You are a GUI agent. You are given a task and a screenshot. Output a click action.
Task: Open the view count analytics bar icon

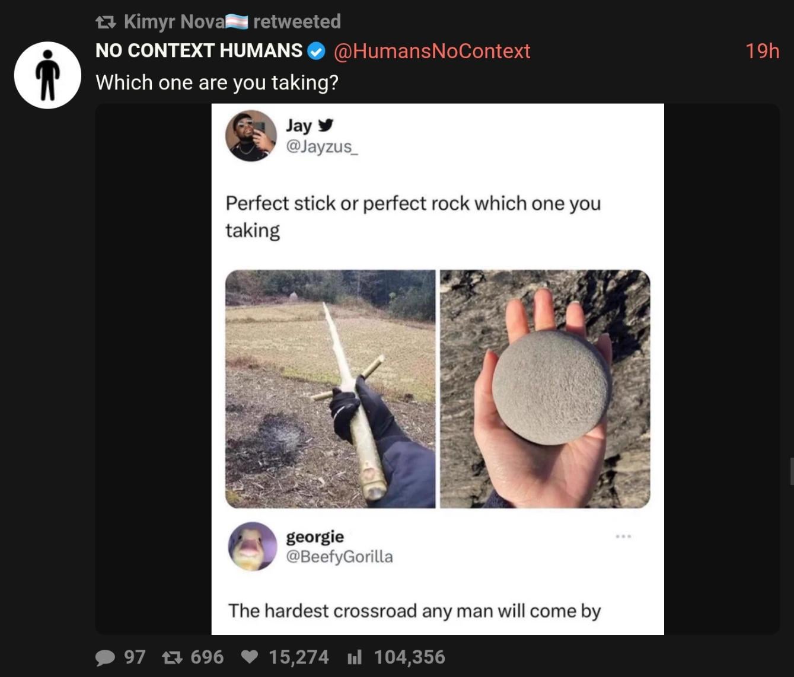[x=355, y=657]
